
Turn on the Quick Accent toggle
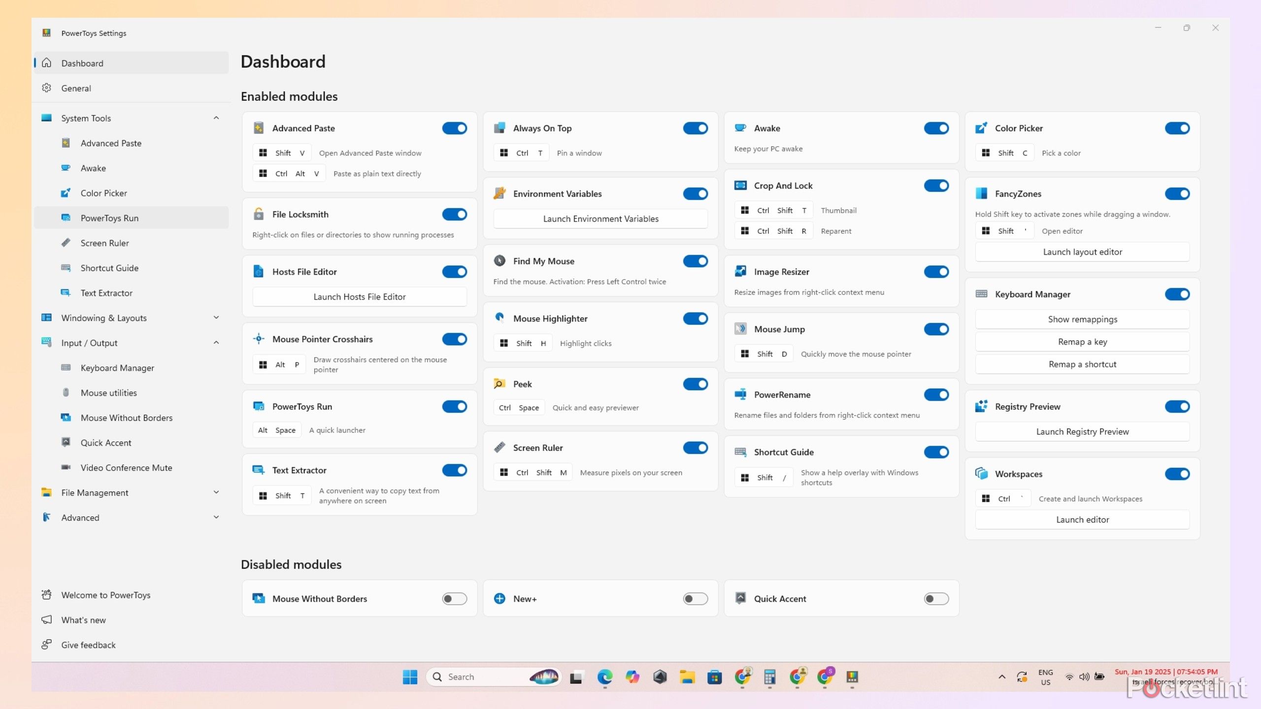point(936,599)
